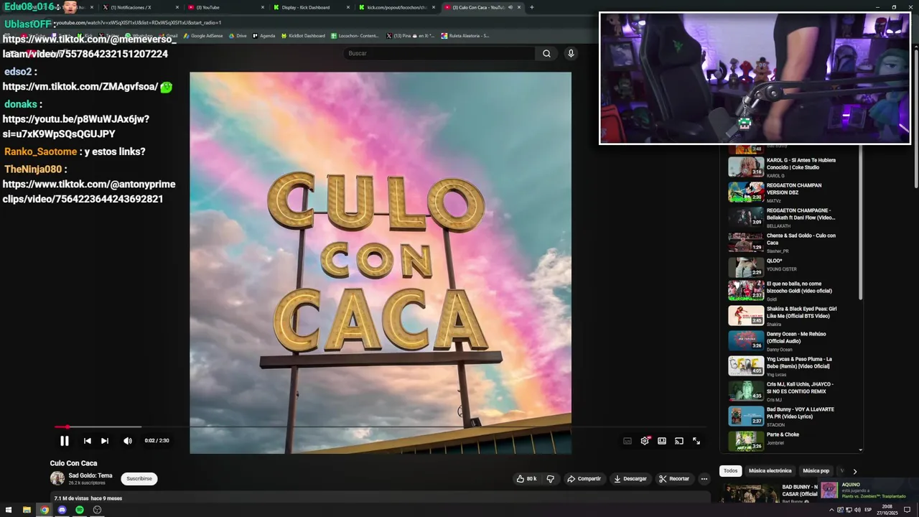Exit full browser view with expand icon
This screenshot has width=919, height=517.
(x=696, y=441)
